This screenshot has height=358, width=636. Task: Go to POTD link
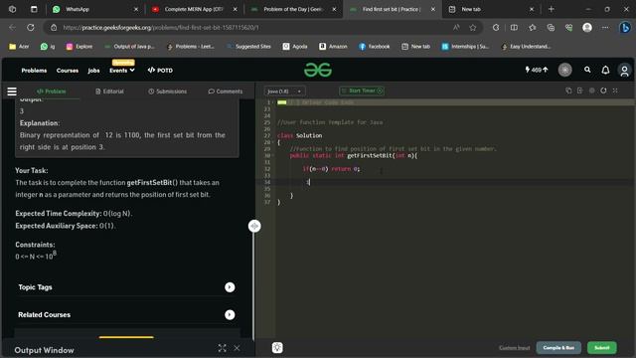point(160,71)
